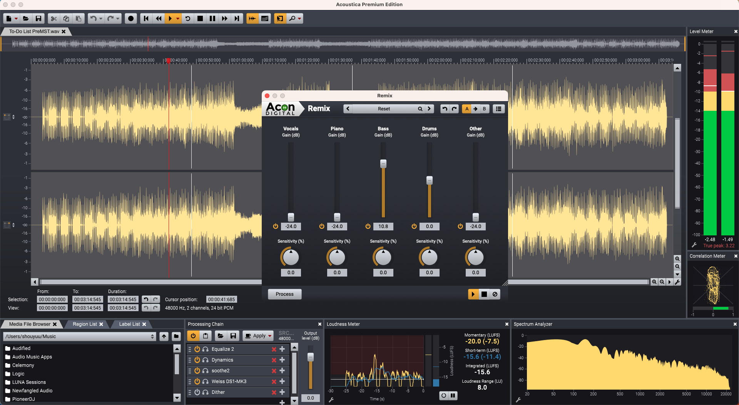The width and height of the screenshot is (739, 405).
Task: Toggle power for Equalize 2 effect
Action: coord(197,349)
